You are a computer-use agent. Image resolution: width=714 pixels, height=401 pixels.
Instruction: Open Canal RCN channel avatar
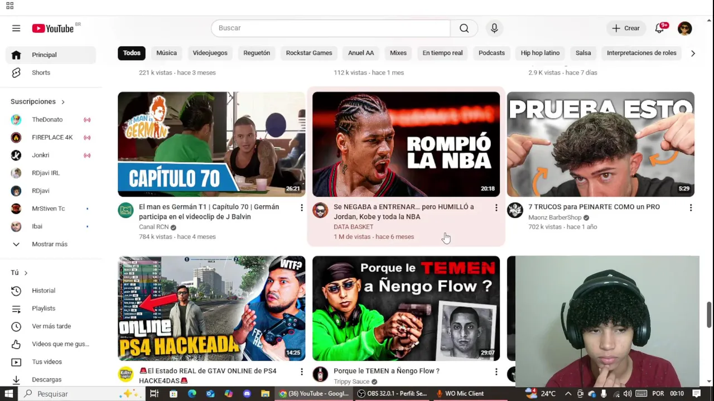coord(126,211)
